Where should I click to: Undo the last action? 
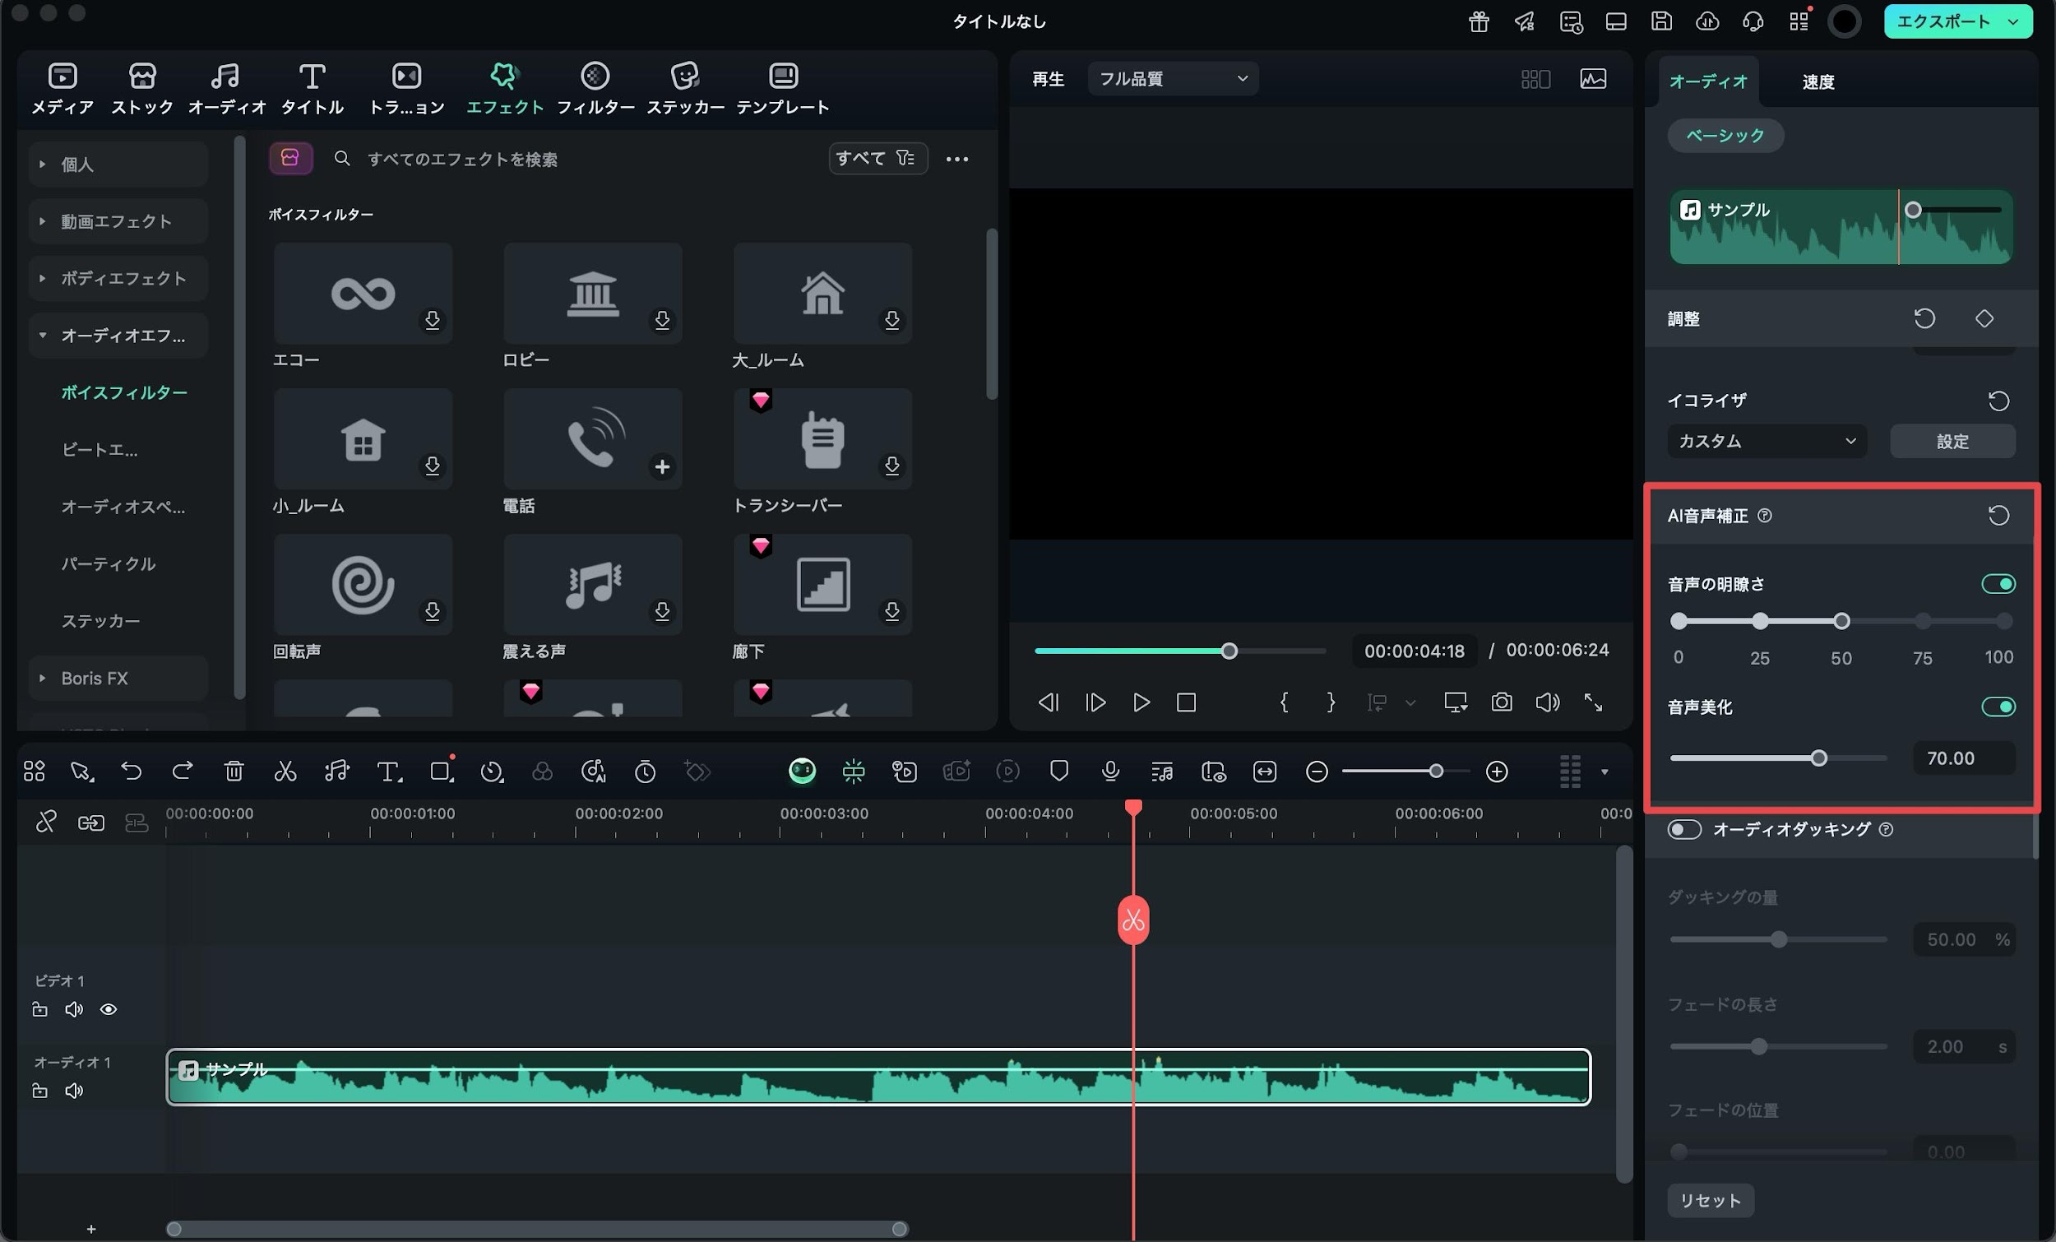131,772
